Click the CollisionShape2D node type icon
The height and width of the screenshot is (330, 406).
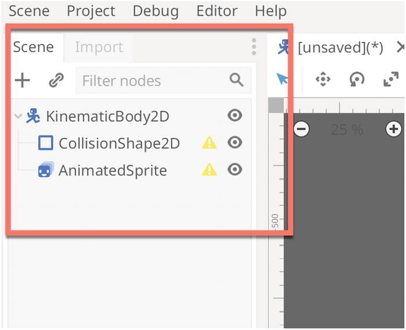pos(46,143)
